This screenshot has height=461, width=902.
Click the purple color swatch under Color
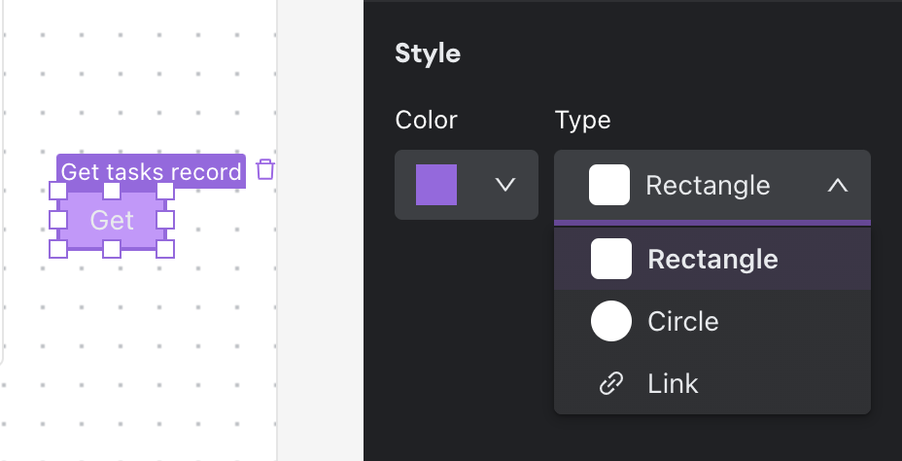(x=436, y=185)
